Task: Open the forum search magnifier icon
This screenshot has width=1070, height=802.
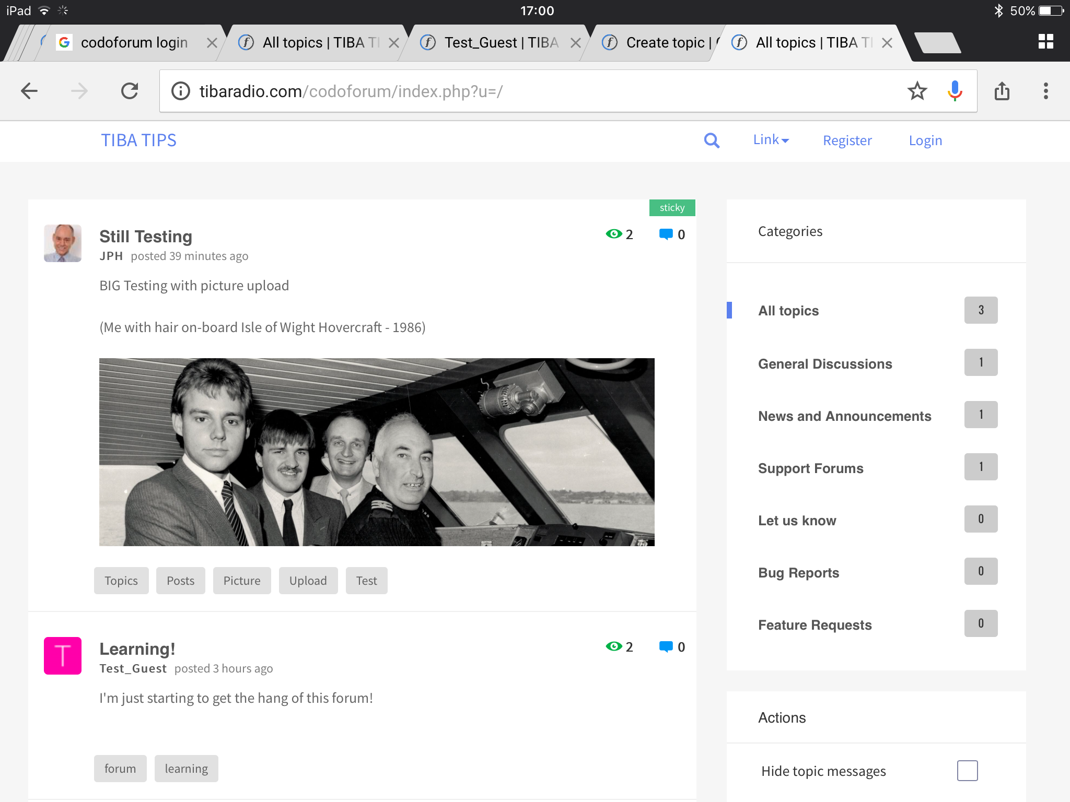Action: click(712, 140)
